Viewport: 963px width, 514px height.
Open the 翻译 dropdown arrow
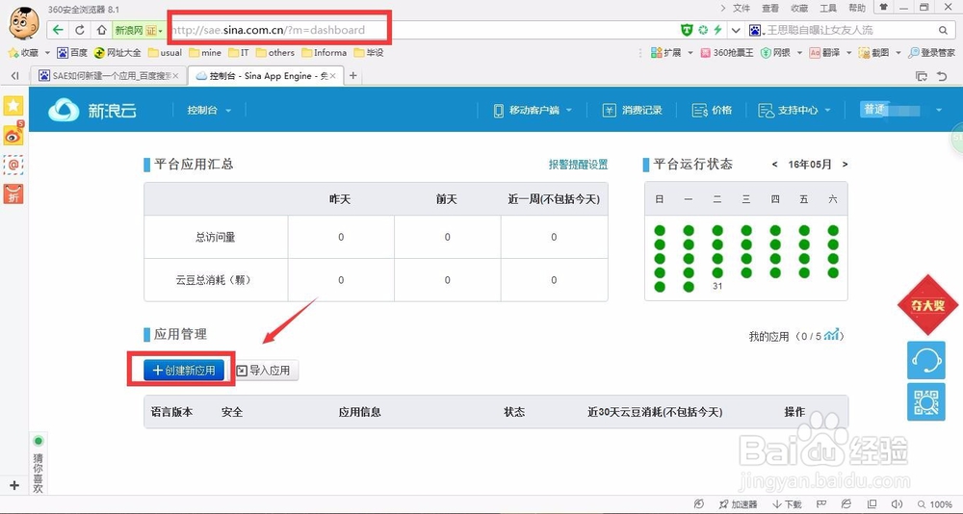(849, 53)
